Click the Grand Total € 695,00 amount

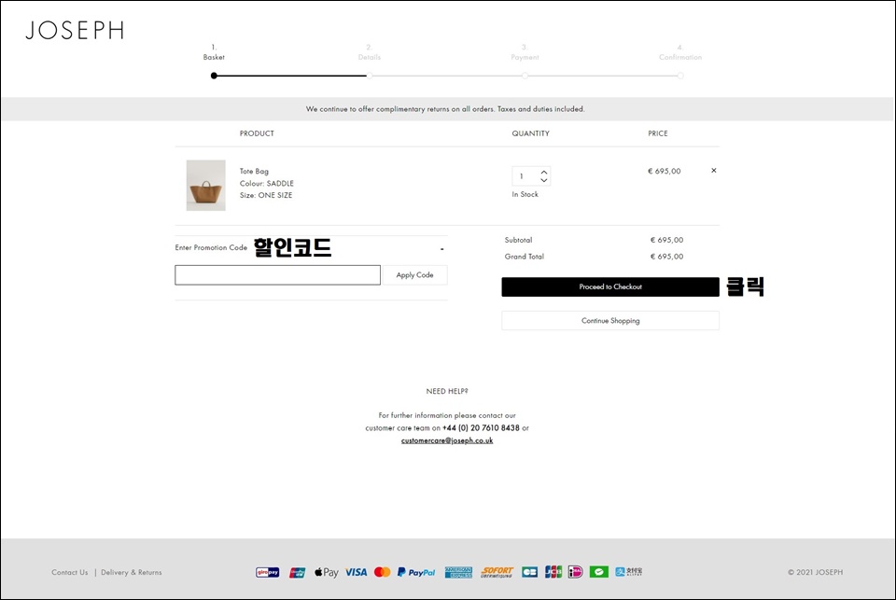(666, 257)
